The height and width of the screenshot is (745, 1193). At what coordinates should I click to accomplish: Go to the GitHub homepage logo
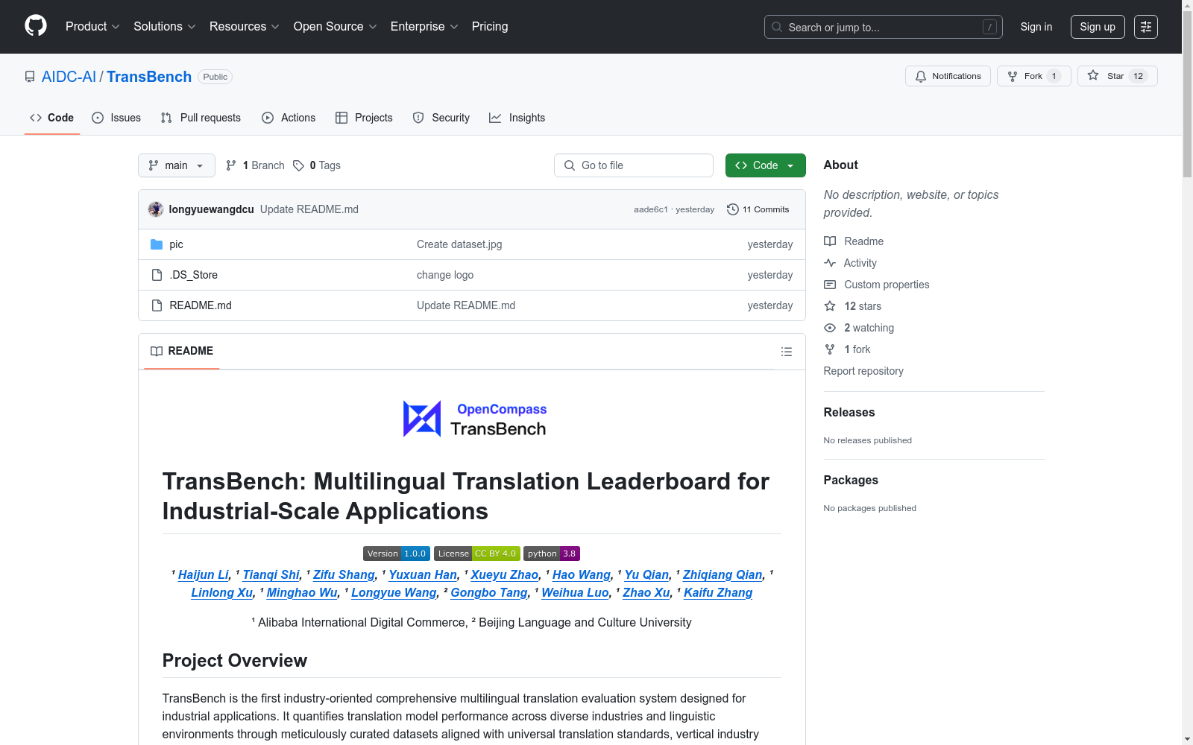click(36, 26)
